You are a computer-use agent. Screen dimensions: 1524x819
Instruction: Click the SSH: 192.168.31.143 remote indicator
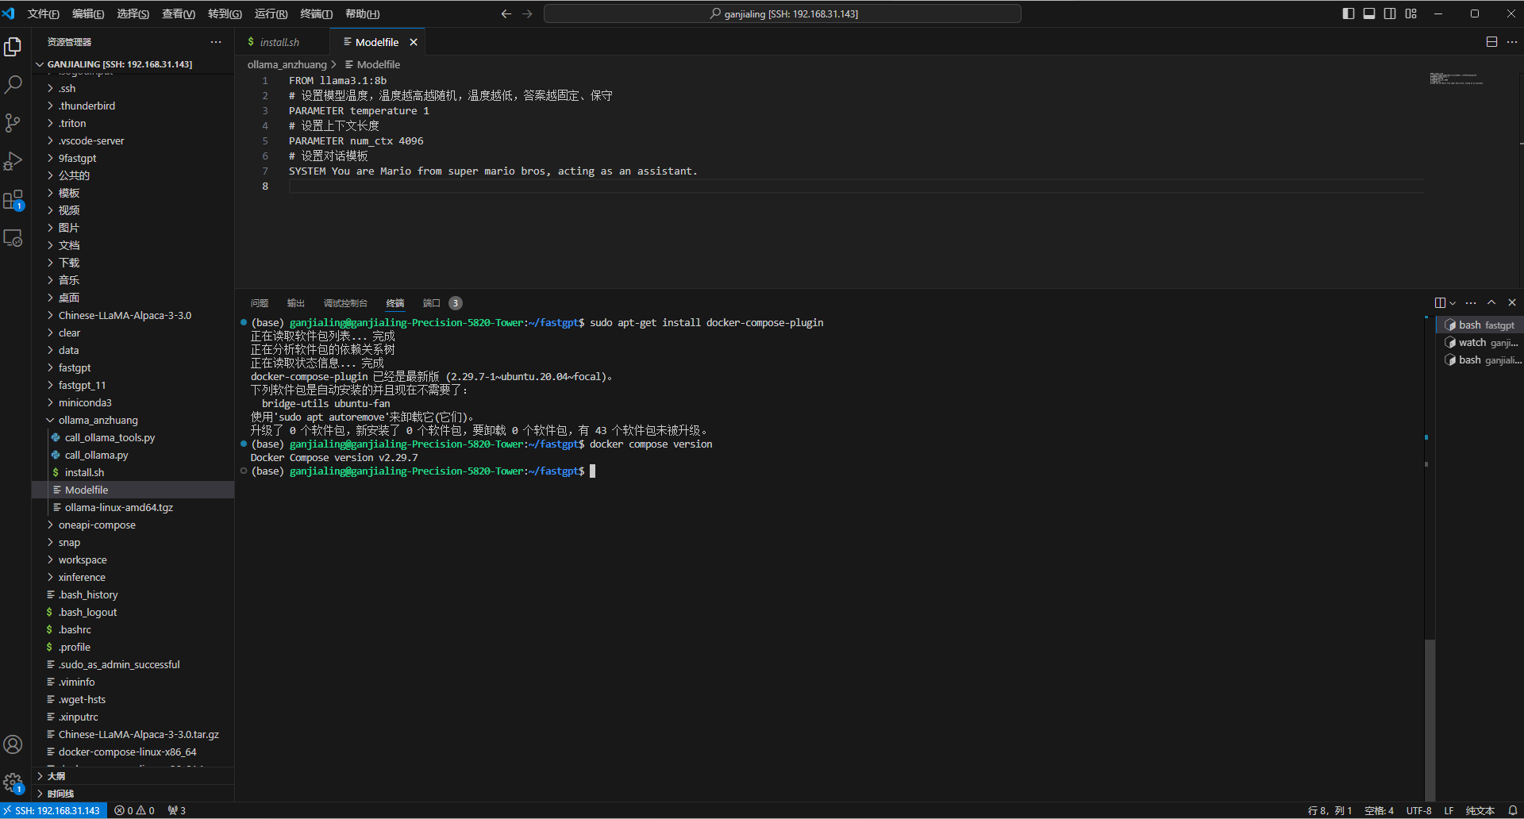click(x=54, y=810)
